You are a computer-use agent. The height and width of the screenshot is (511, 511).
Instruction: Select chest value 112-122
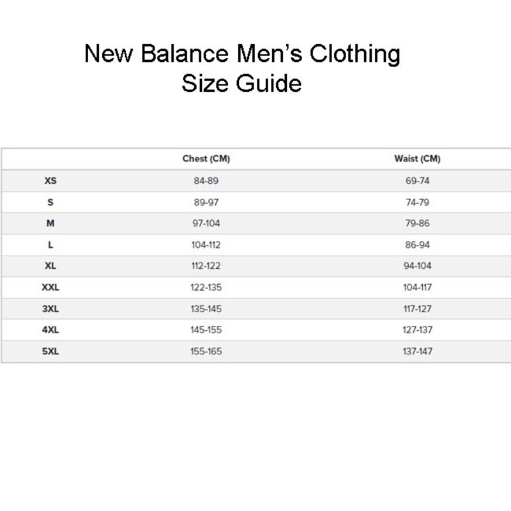pos(206,266)
